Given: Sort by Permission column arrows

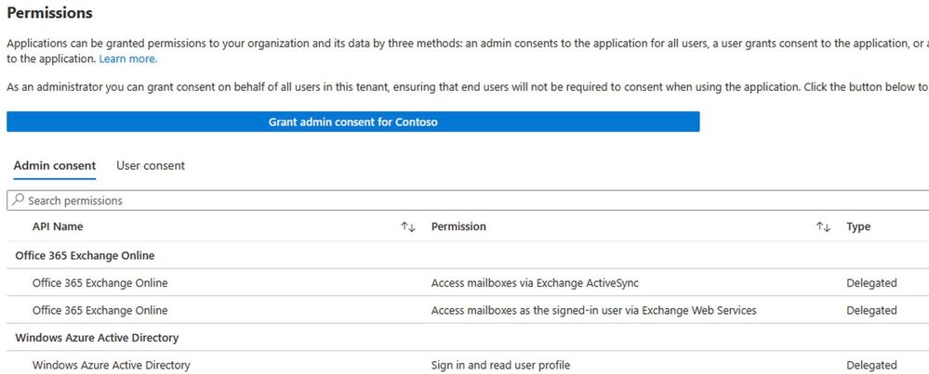Looking at the screenshot, I should 822,227.
